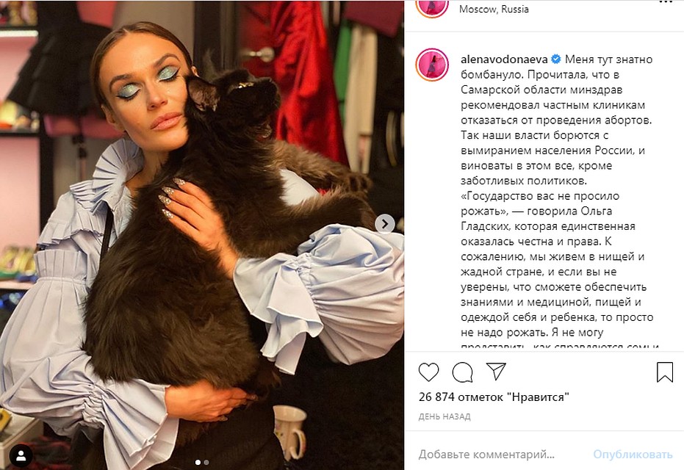Image resolution: width=684 pixels, height=470 pixels.
Task: Click the verified badge next to username
Action: point(556,59)
